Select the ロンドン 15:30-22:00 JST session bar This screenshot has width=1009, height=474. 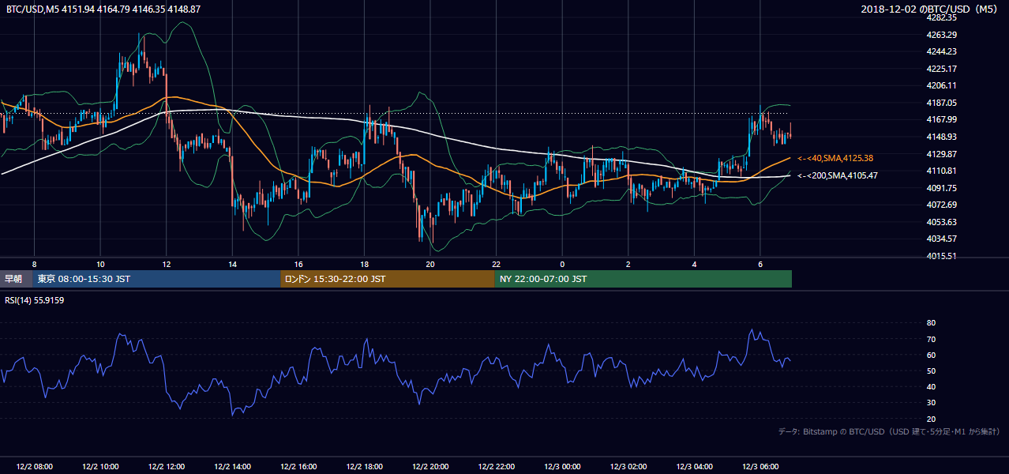point(388,279)
